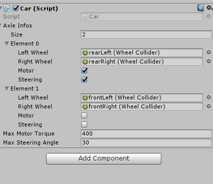The width and height of the screenshot is (213, 184).
Task: Open the Car component settings gear menu
Action: coord(209,7)
